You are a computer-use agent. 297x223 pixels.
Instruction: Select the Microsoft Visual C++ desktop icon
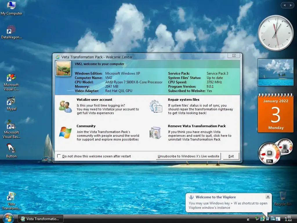[11, 82]
